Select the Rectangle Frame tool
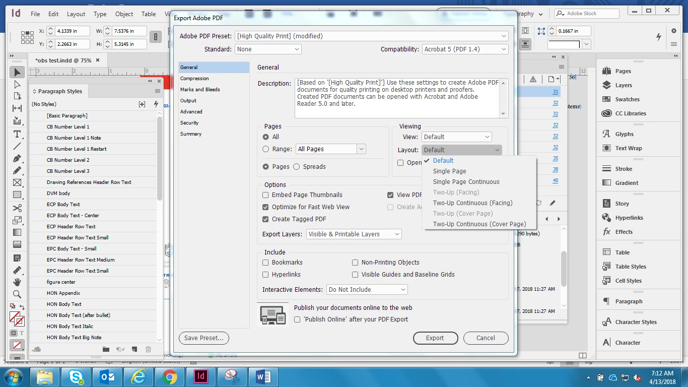 click(17, 183)
